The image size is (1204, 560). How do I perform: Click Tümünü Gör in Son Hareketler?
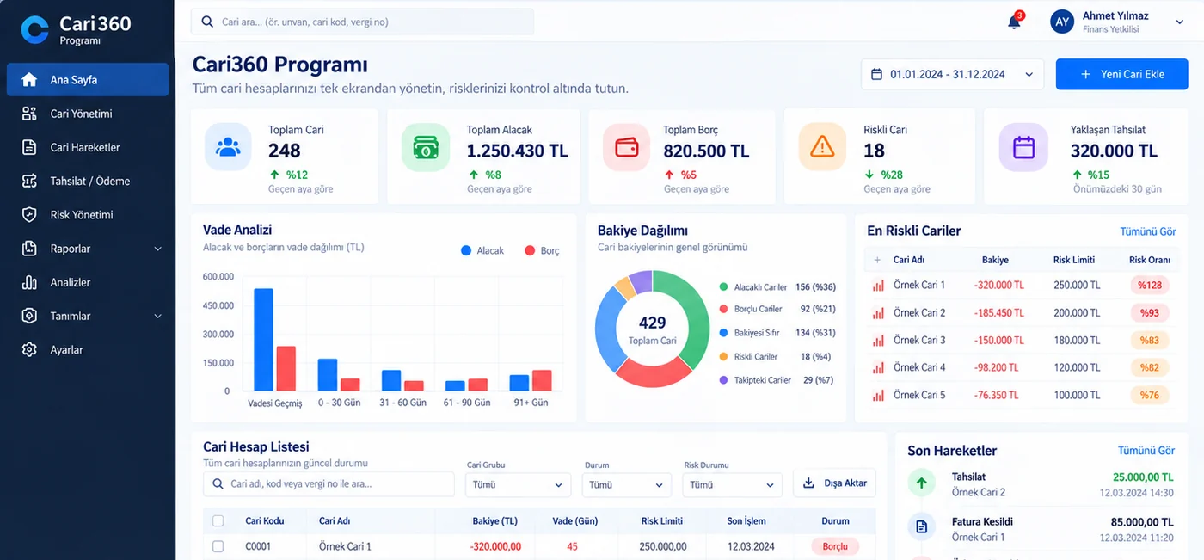click(x=1146, y=451)
